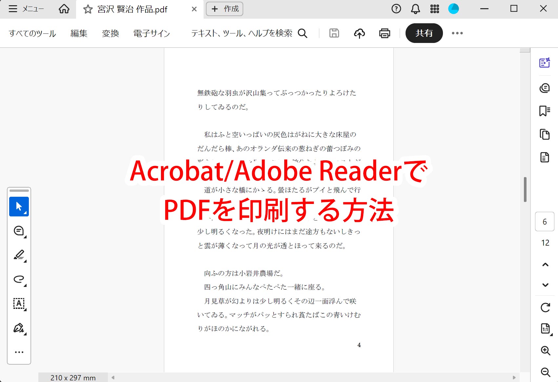
Task: Expand more quick tools via ellipsis
Action: point(19,352)
